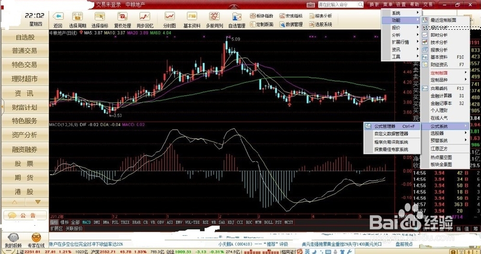This screenshot has width=481, height=254.
Task: Click 复权处理 toolbar icon
Action: click(x=122, y=16)
